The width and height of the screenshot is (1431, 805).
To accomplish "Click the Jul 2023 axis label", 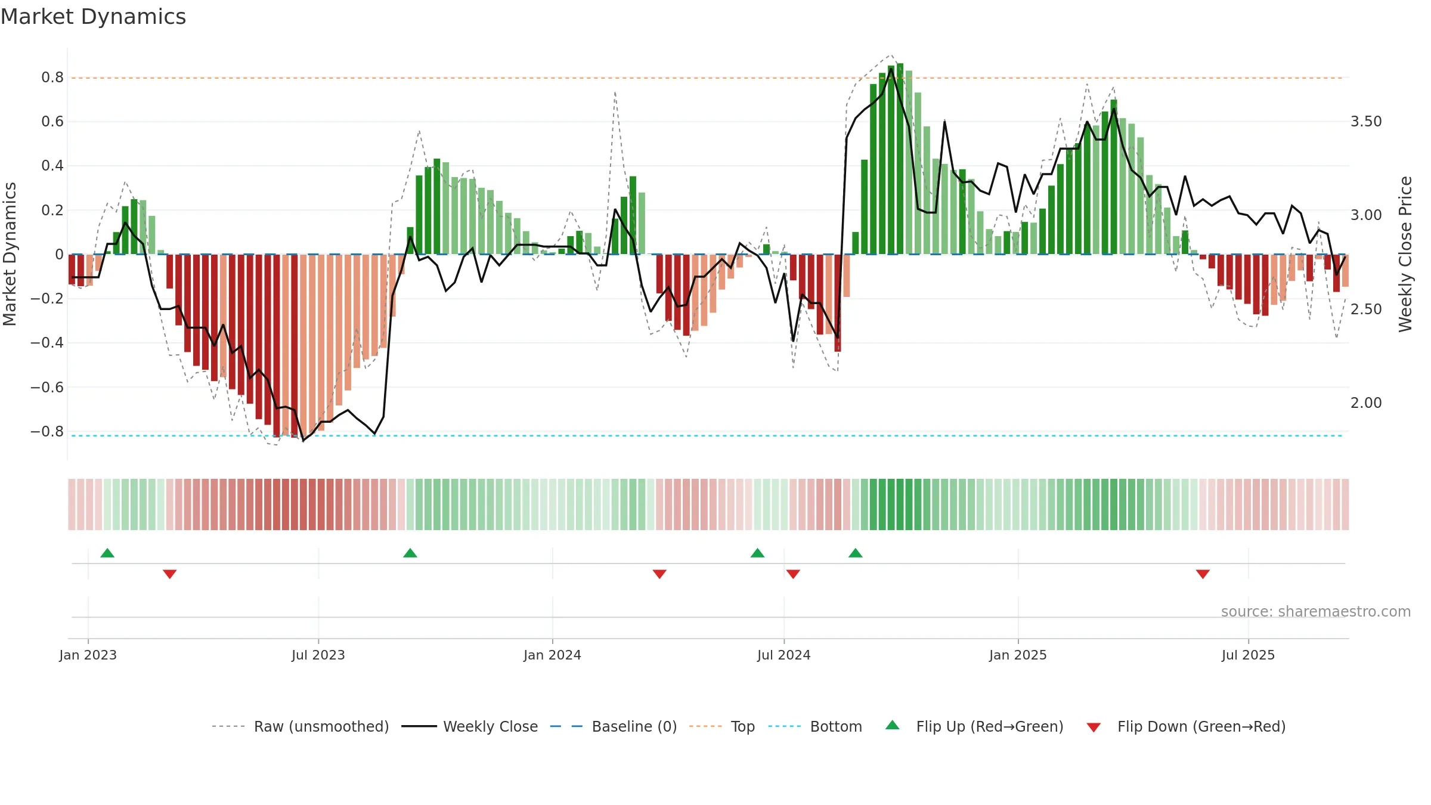I will (318, 655).
